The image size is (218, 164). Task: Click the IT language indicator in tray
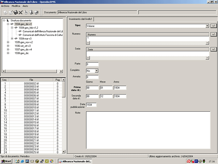click(x=196, y=161)
